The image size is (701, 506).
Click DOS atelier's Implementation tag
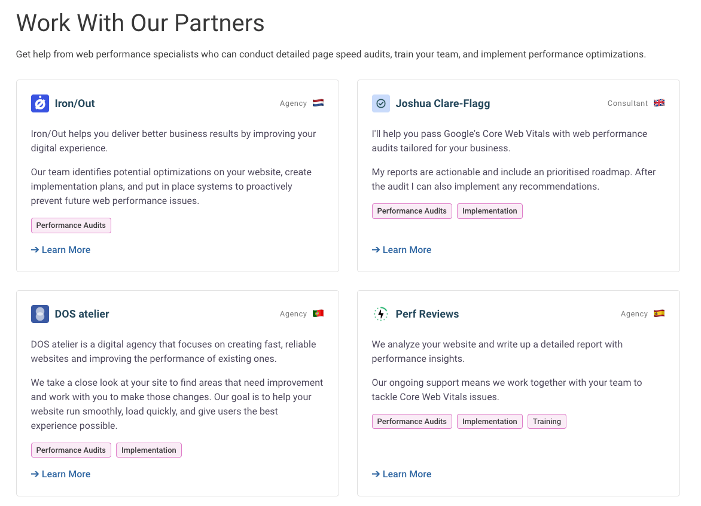click(149, 450)
